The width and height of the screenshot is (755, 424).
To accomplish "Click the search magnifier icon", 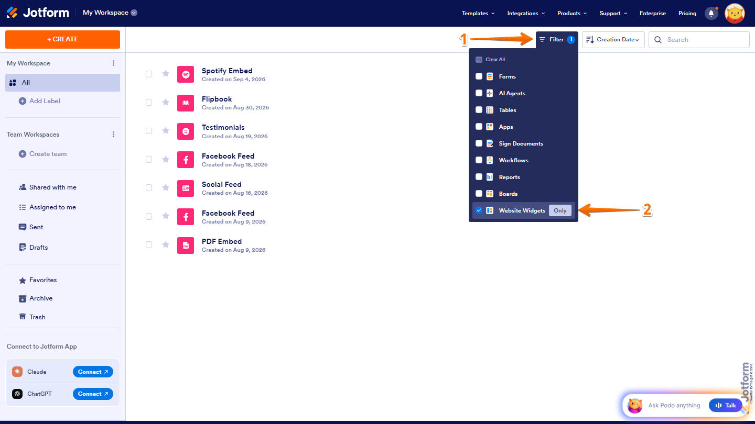I will pos(658,40).
